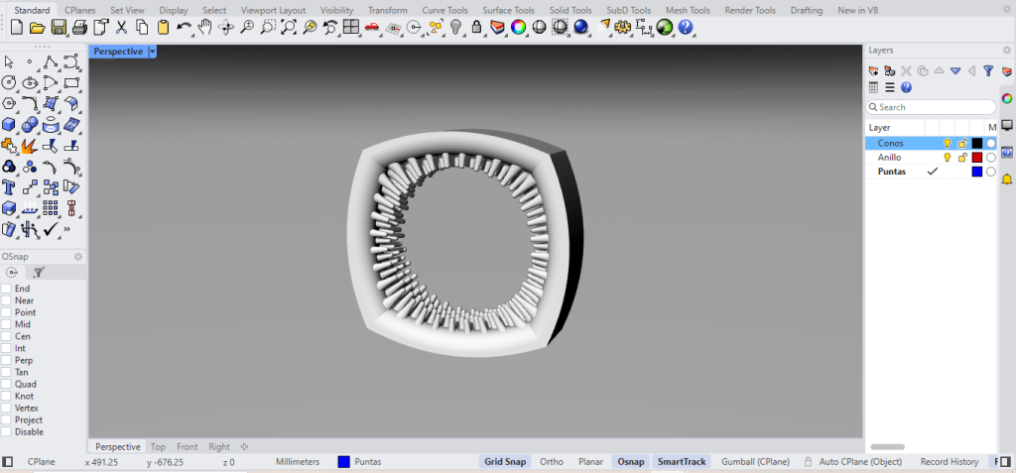Select the Ellipse tool
The image size is (1016, 473).
coord(30,83)
